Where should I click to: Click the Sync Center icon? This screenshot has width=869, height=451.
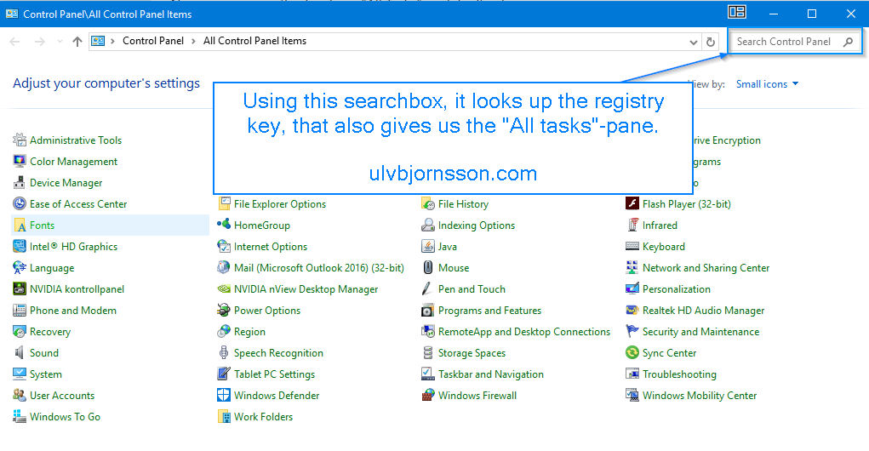point(632,353)
